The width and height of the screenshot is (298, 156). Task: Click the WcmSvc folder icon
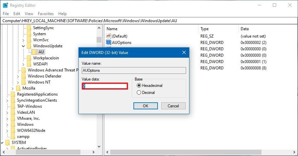click(29, 40)
